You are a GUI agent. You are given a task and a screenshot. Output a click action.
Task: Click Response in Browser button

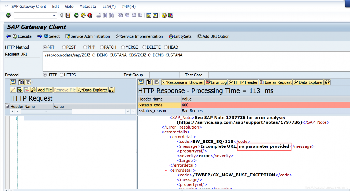(183, 82)
